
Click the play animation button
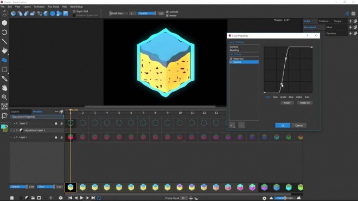click(x=81, y=198)
